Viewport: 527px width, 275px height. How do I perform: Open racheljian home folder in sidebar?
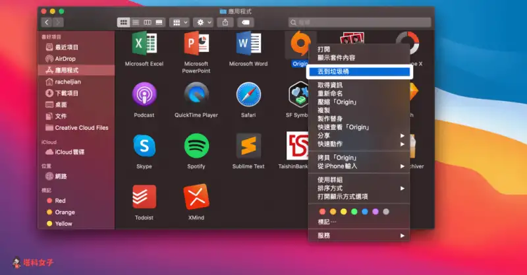(x=76, y=82)
